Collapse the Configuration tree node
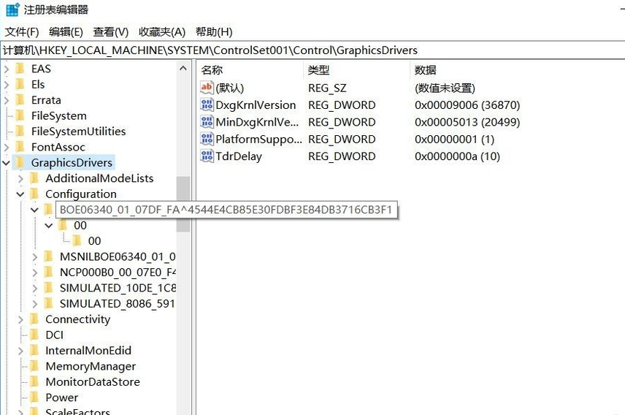The width and height of the screenshot is (625, 415). [20, 194]
